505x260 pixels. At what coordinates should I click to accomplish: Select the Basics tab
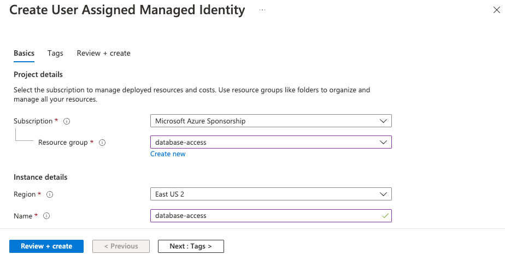click(x=24, y=53)
